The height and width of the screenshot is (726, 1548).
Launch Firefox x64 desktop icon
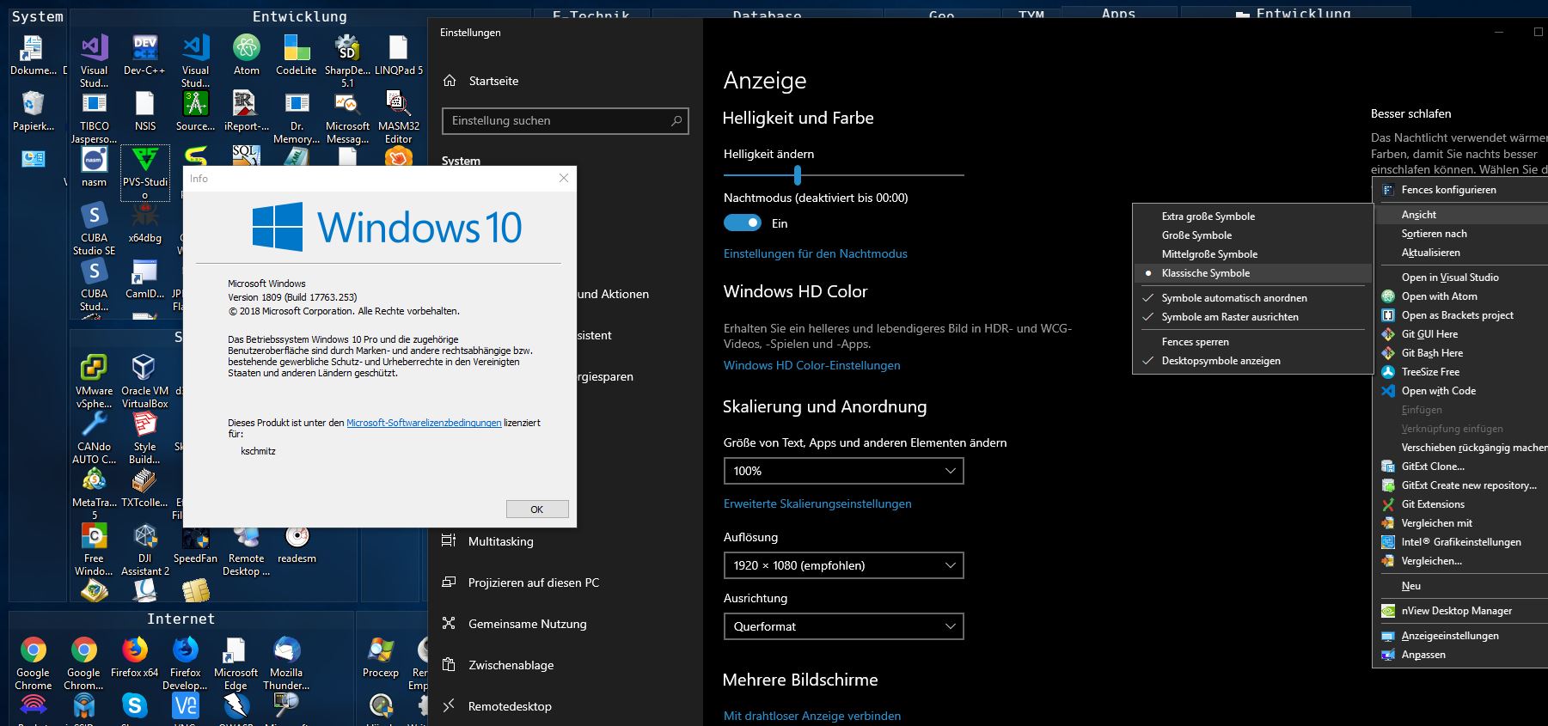coord(134,657)
